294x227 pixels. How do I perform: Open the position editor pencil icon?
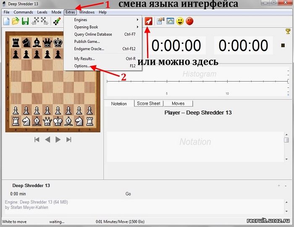click(x=57, y=21)
